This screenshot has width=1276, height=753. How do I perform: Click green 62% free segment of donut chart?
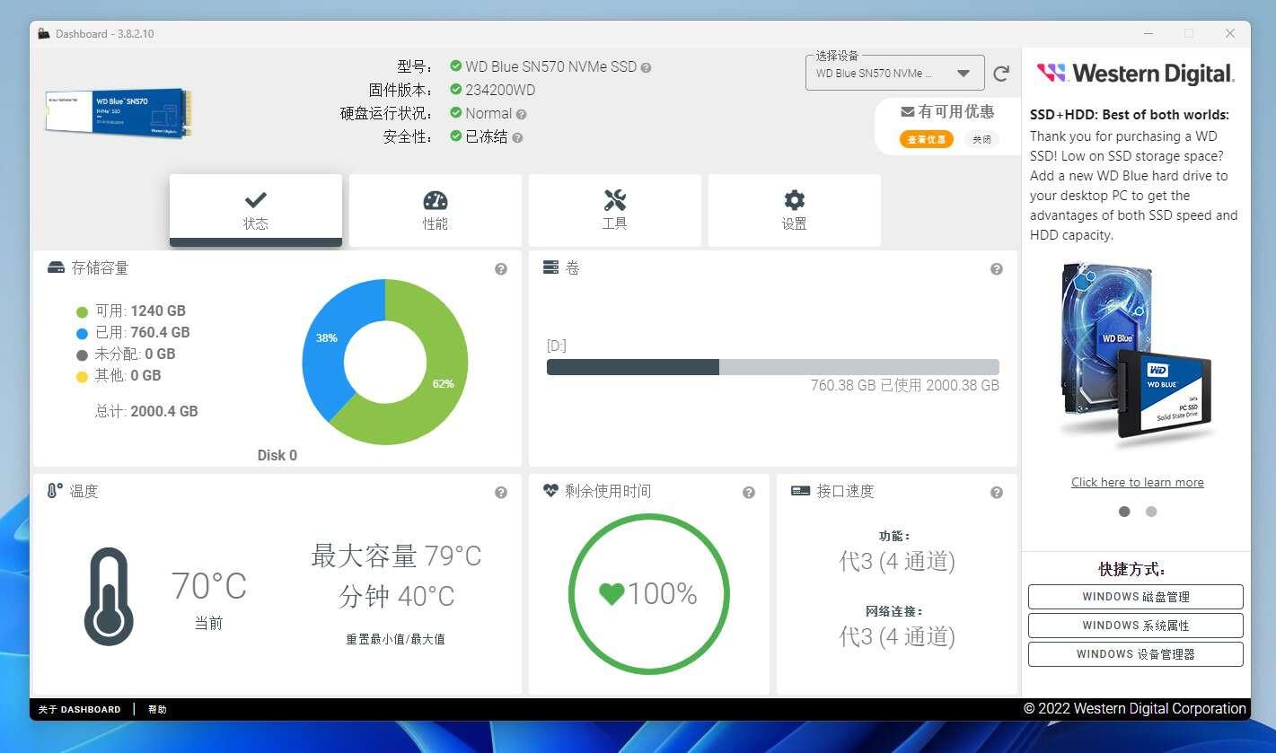(443, 384)
